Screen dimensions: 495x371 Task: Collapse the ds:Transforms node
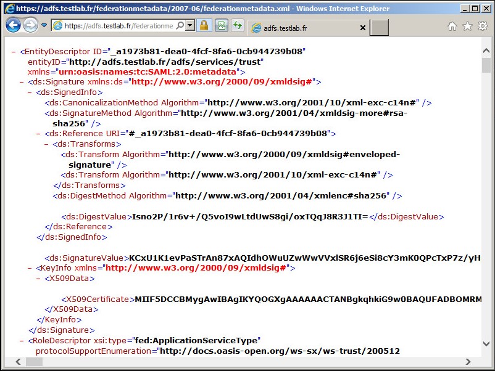(46, 144)
